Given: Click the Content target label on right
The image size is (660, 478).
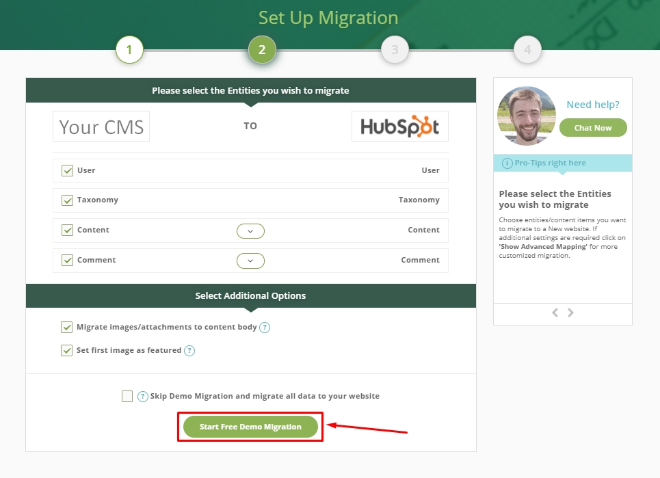Looking at the screenshot, I should pos(423,230).
